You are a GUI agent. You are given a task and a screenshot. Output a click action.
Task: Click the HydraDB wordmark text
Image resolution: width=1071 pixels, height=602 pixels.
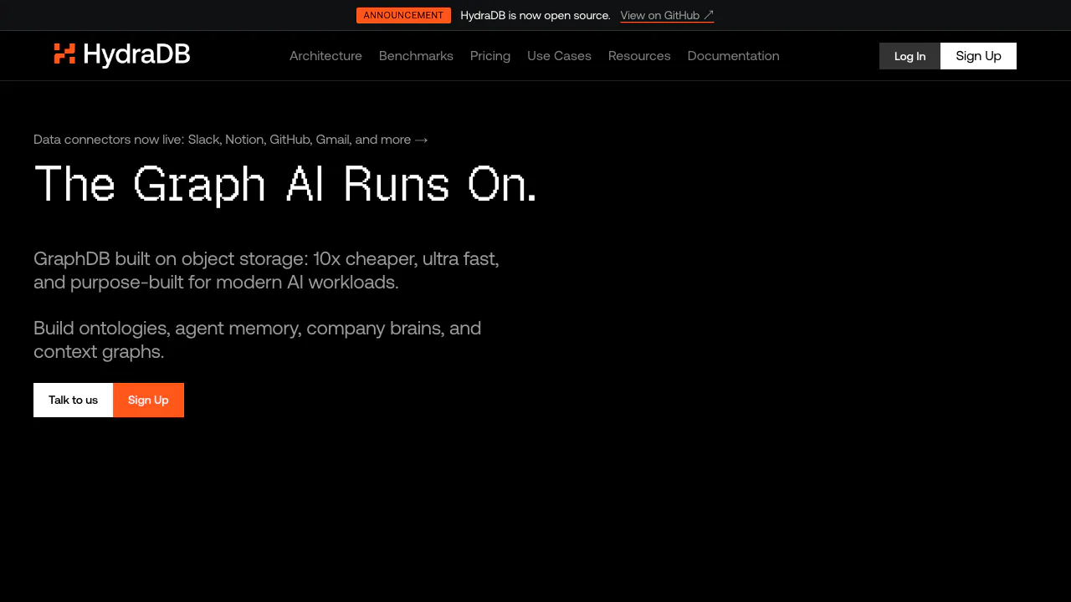[137, 55]
